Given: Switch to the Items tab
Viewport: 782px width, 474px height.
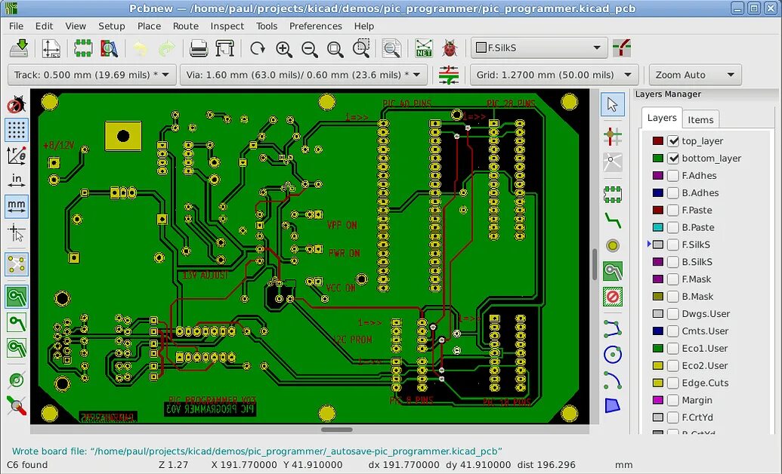Looking at the screenshot, I should coord(700,119).
